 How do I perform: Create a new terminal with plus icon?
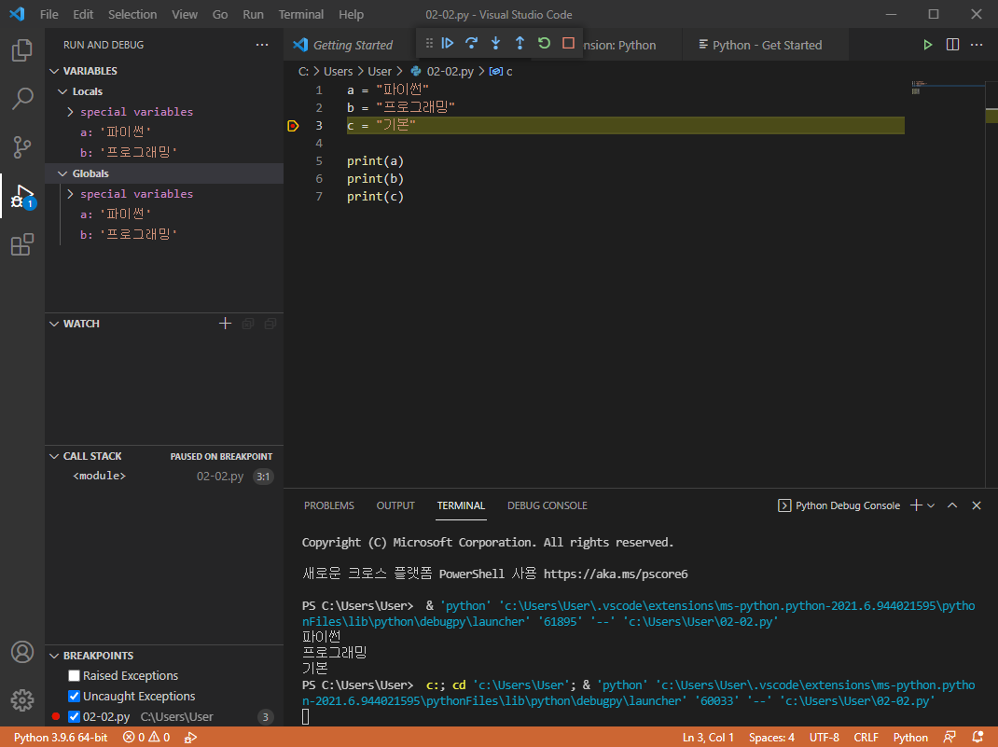click(x=916, y=505)
